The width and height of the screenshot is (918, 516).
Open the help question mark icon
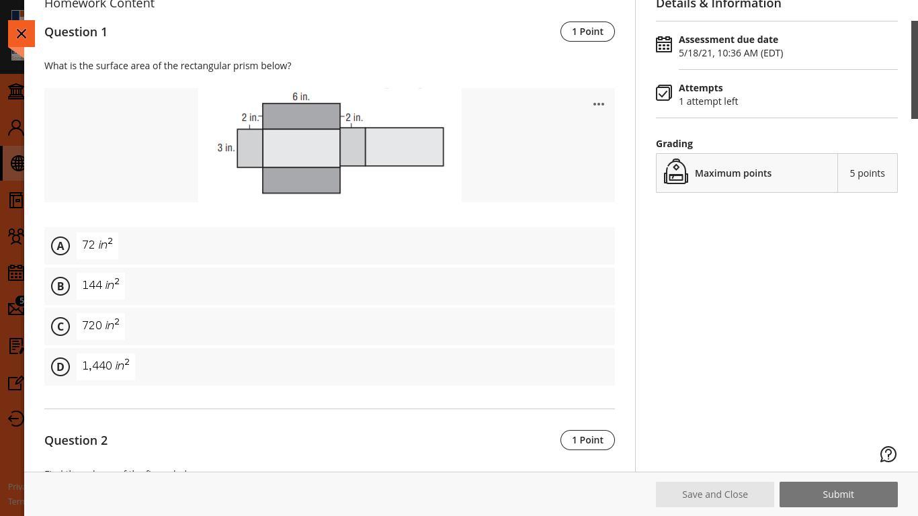tap(888, 454)
